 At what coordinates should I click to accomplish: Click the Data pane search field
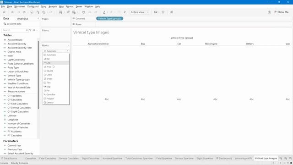(15, 30)
